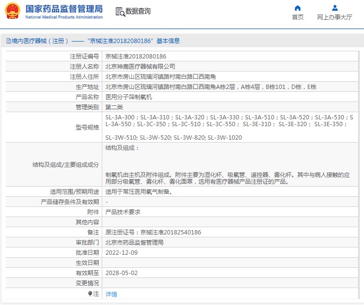Click the 结构及组成/主要组成成分 row label

click(66, 165)
